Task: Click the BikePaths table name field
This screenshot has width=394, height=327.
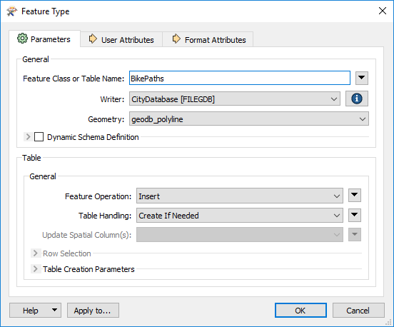Action: click(240, 78)
